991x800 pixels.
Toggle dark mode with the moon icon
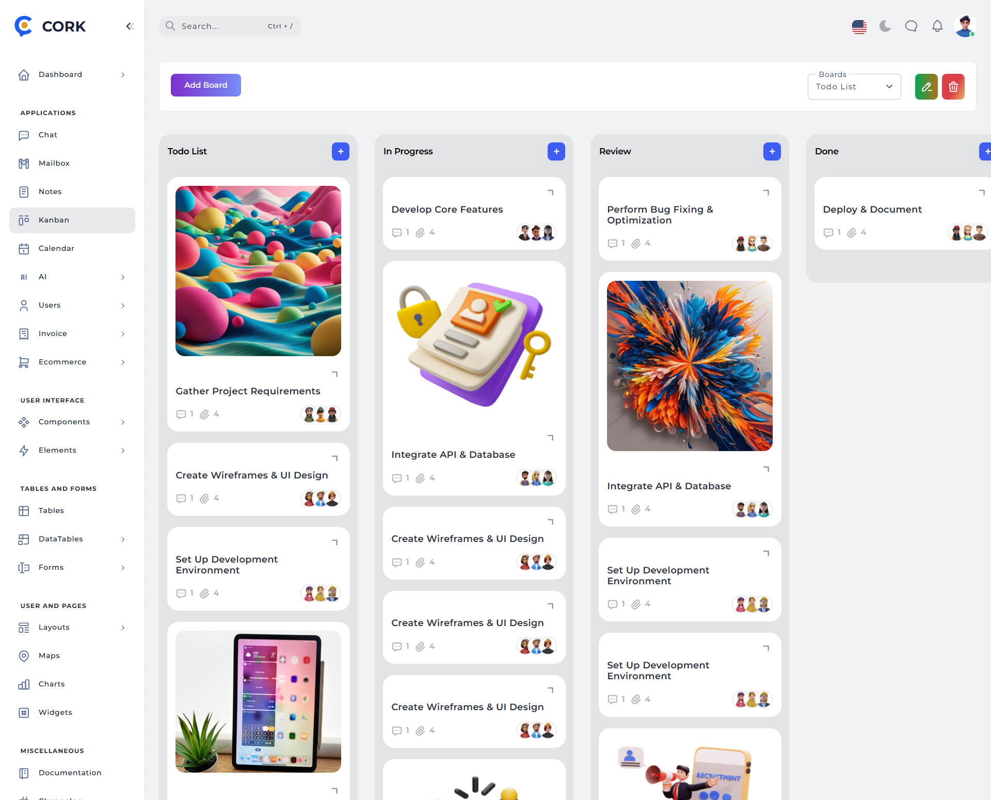(x=885, y=26)
